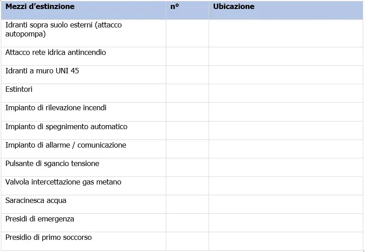Select the 'Estintori' row label

pyautogui.click(x=19, y=90)
